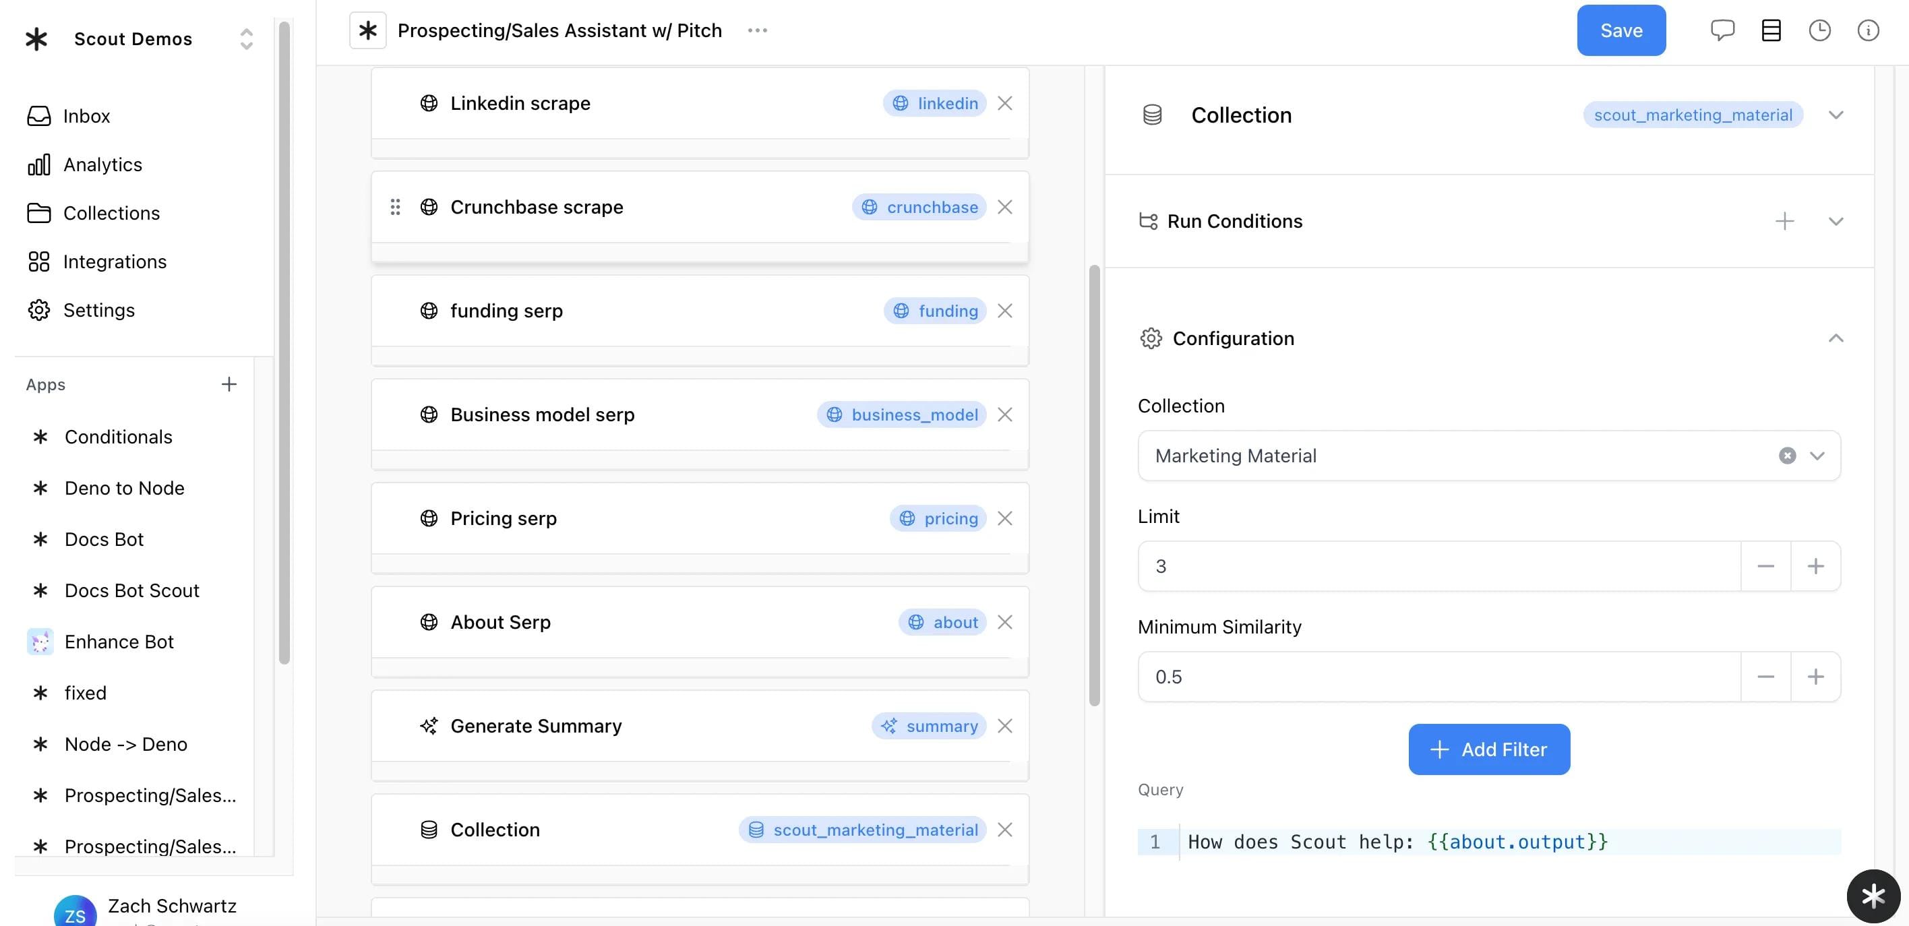Open the Node -> Deno app
Image resolution: width=1909 pixels, height=926 pixels.
click(125, 744)
